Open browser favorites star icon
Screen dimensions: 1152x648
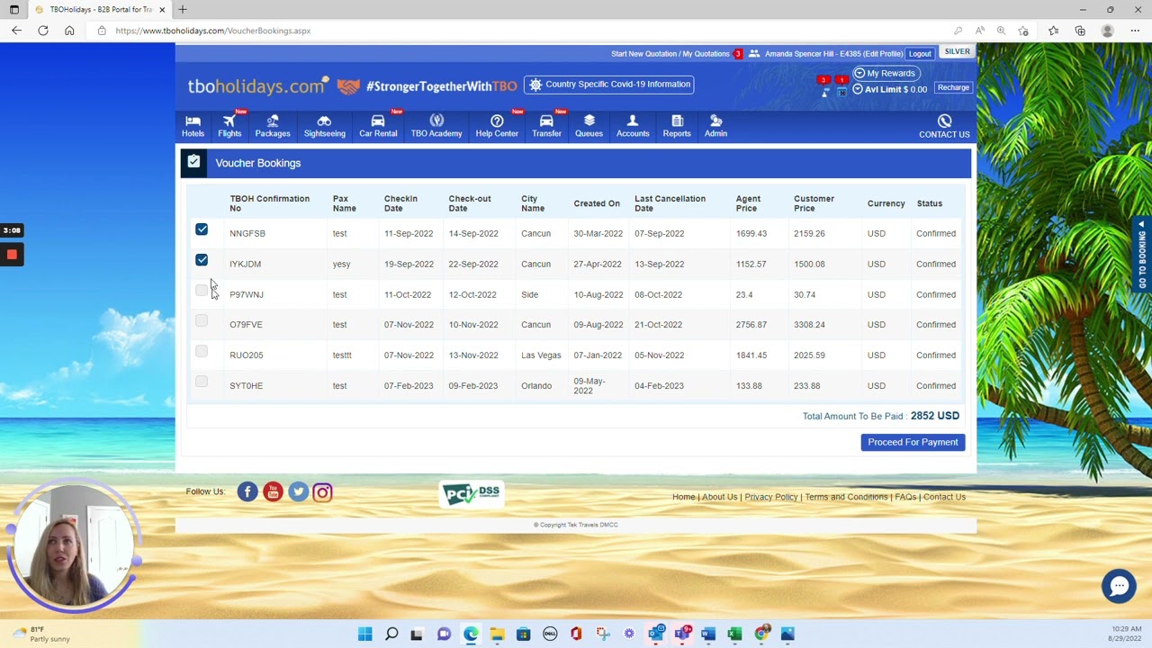(1053, 31)
